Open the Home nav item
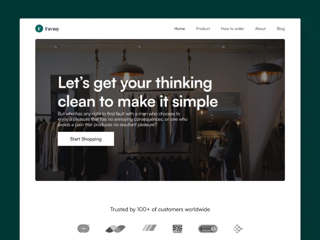Screen dimensions: 320x240 click(x=180, y=29)
